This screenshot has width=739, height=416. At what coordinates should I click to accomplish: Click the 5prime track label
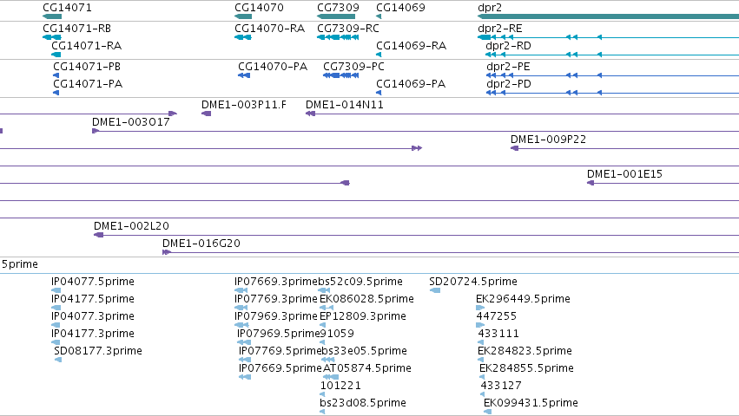(20, 264)
